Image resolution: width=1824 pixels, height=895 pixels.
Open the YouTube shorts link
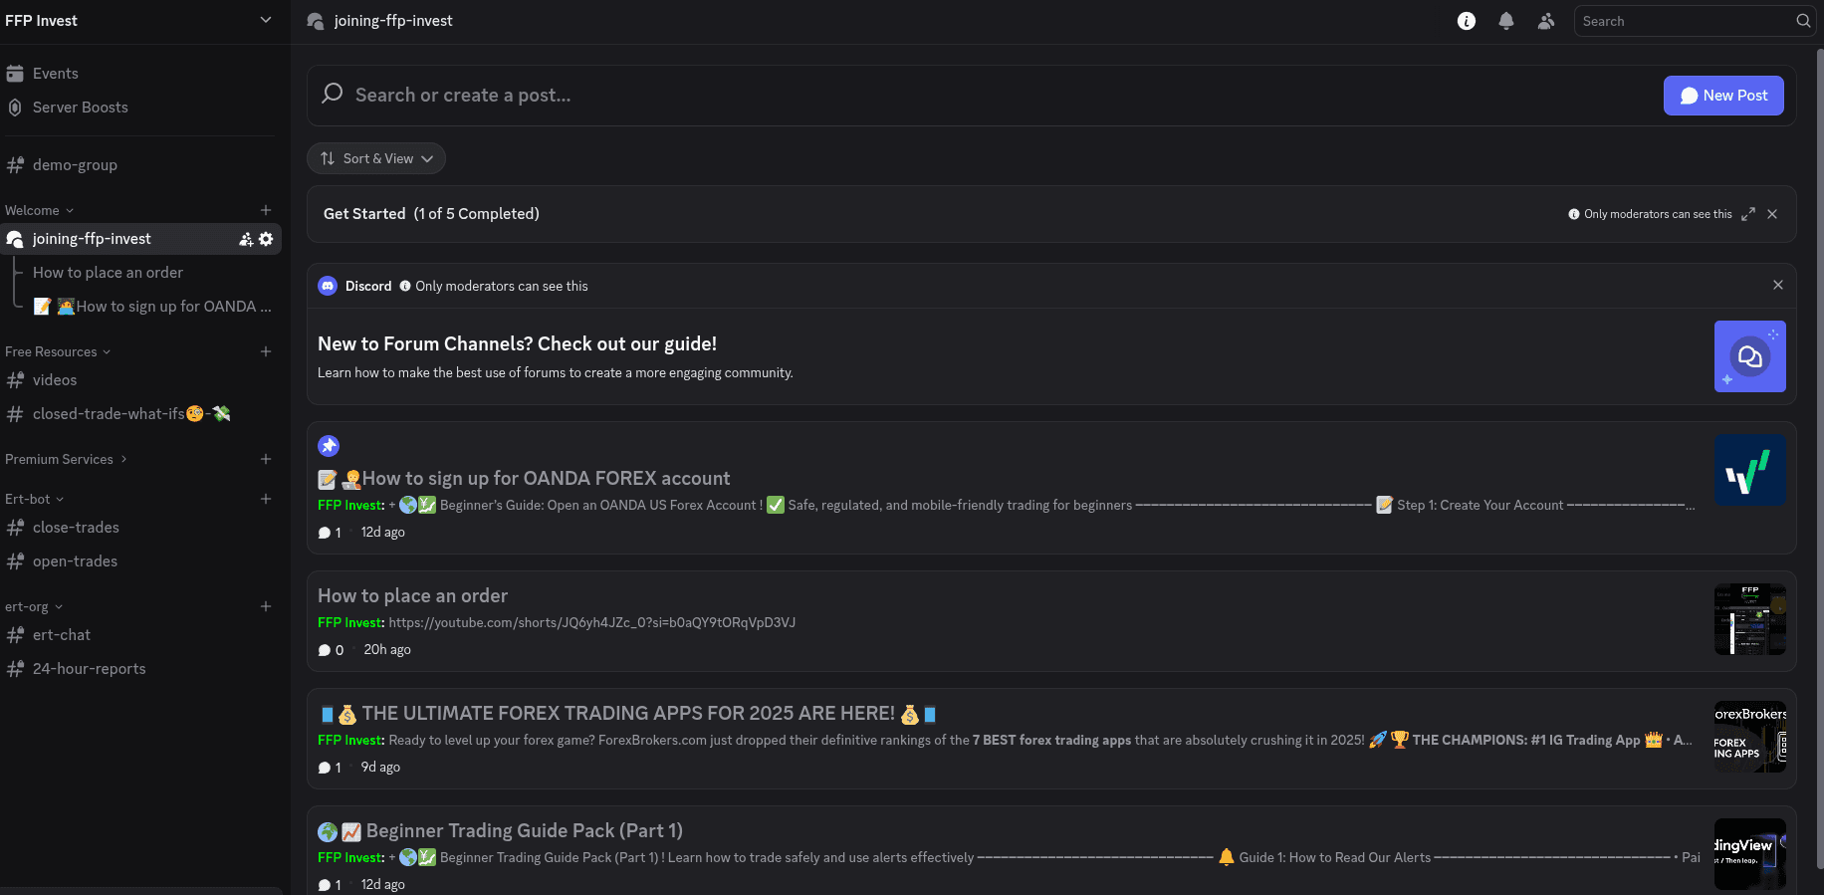coord(591,623)
